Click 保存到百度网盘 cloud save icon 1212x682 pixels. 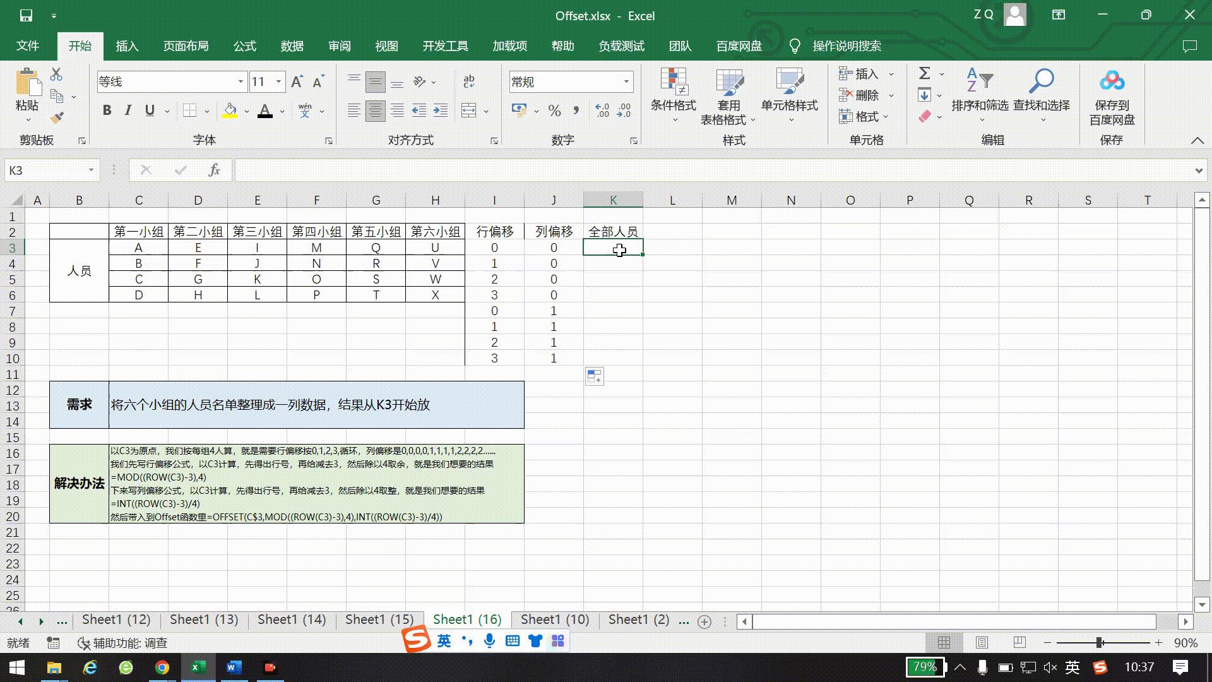click(1112, 95)
